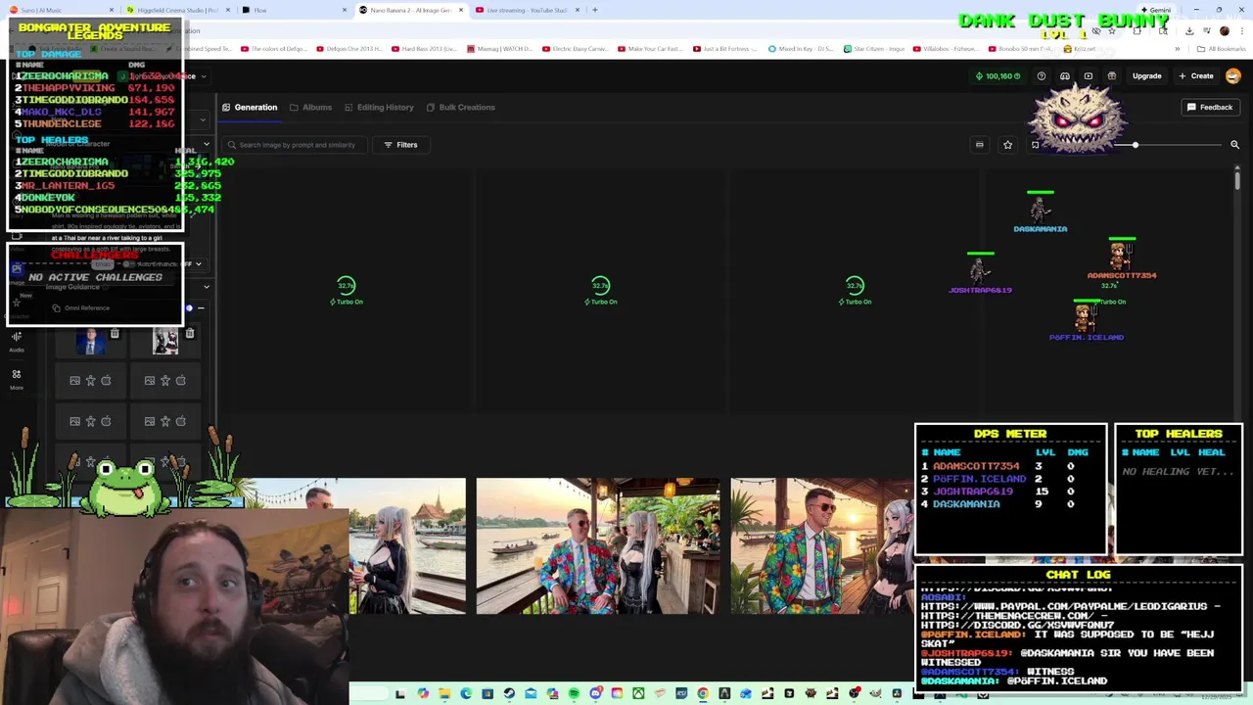This screenshot has height=705, width=1253.
Task: Switch to the Albums tab
Action: (311, 107)
